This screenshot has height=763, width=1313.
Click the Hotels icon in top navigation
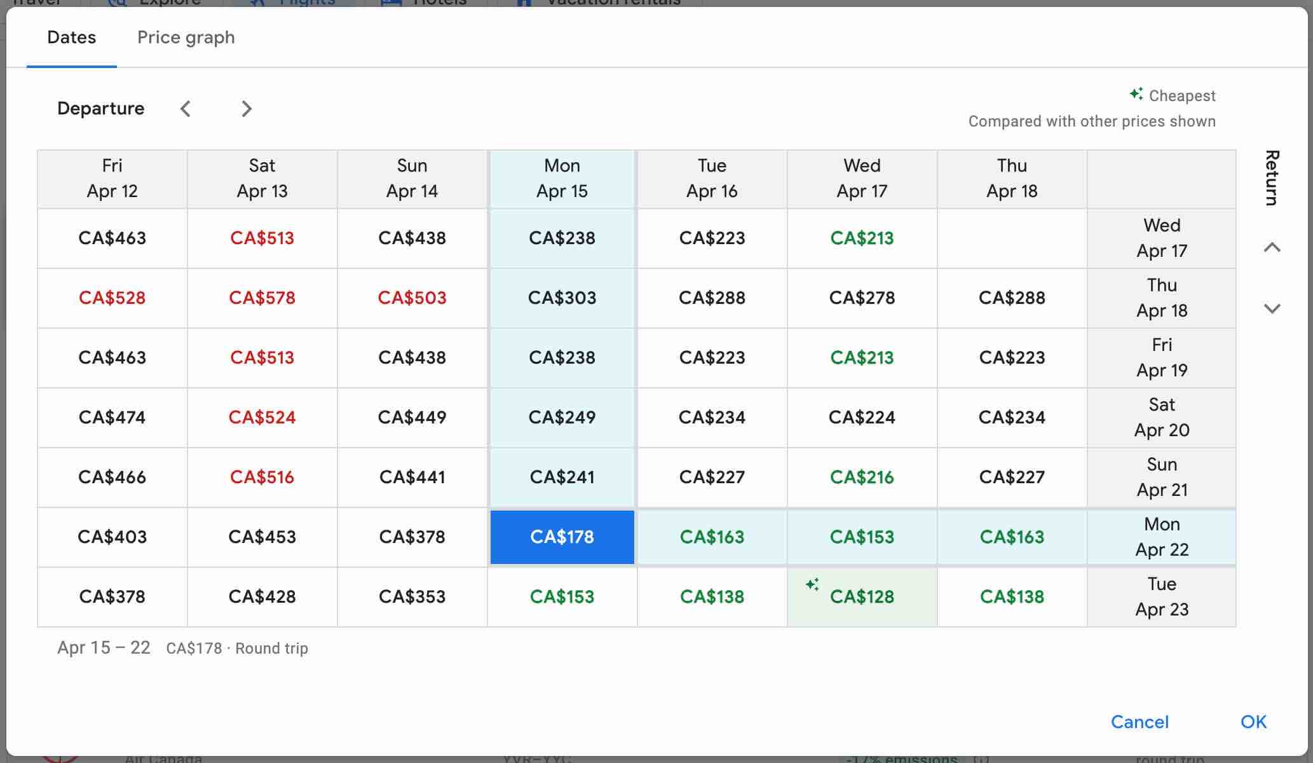pyautogui.click(x=390, y=3)
